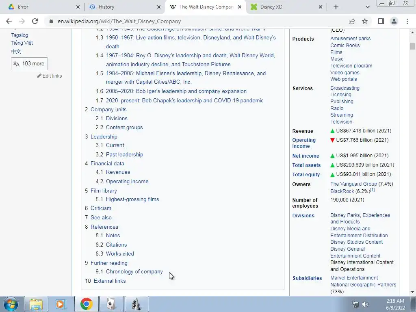This screenshot has width=416, height=312.
Task: Open Disney Studios Content division link
Action: coord(357,242)
